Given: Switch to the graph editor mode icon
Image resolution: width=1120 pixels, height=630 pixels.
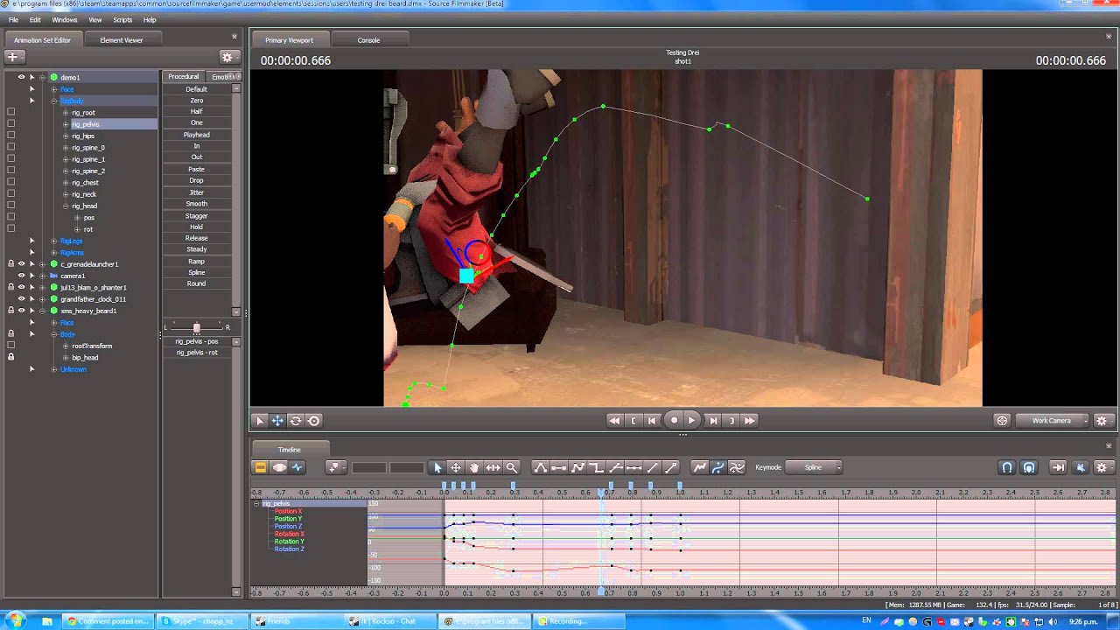Looking at the screenshot, I should click(x=297, y=467).
